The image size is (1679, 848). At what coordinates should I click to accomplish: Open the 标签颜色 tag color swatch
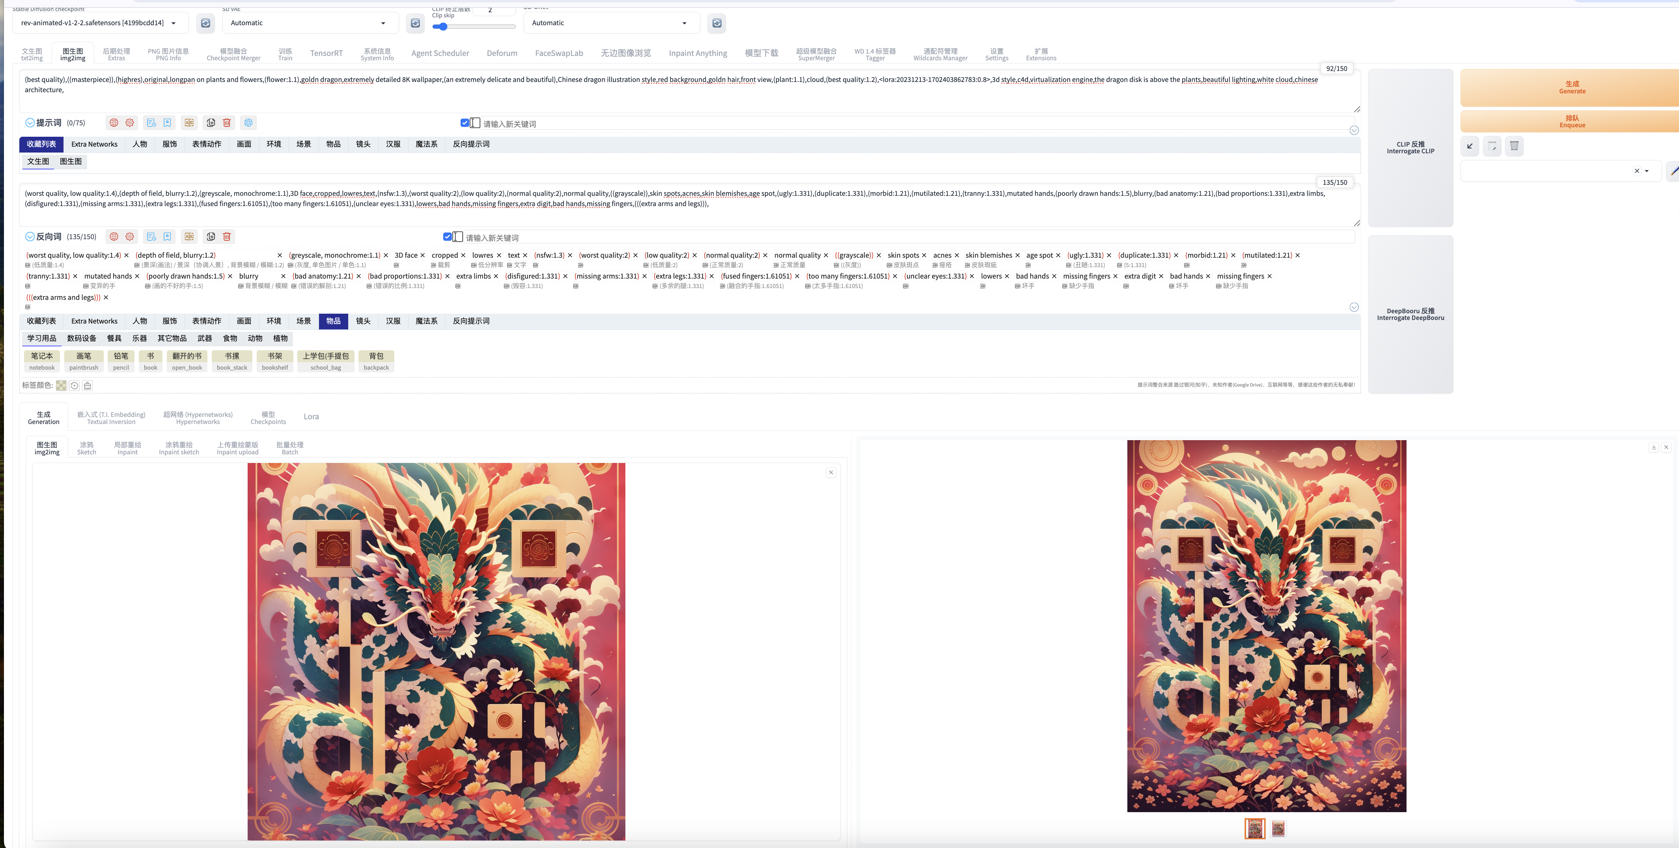pyautogui.click(x=61, y=385)
